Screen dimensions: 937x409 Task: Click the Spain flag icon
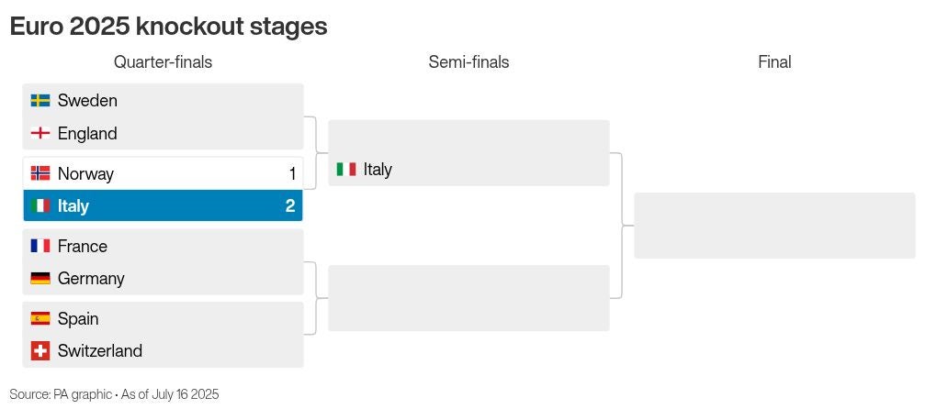40,318
